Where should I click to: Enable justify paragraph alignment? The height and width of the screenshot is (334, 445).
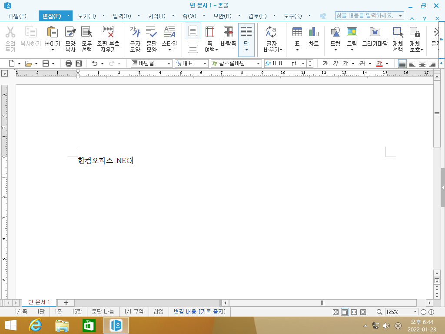(x=402, y=63)
